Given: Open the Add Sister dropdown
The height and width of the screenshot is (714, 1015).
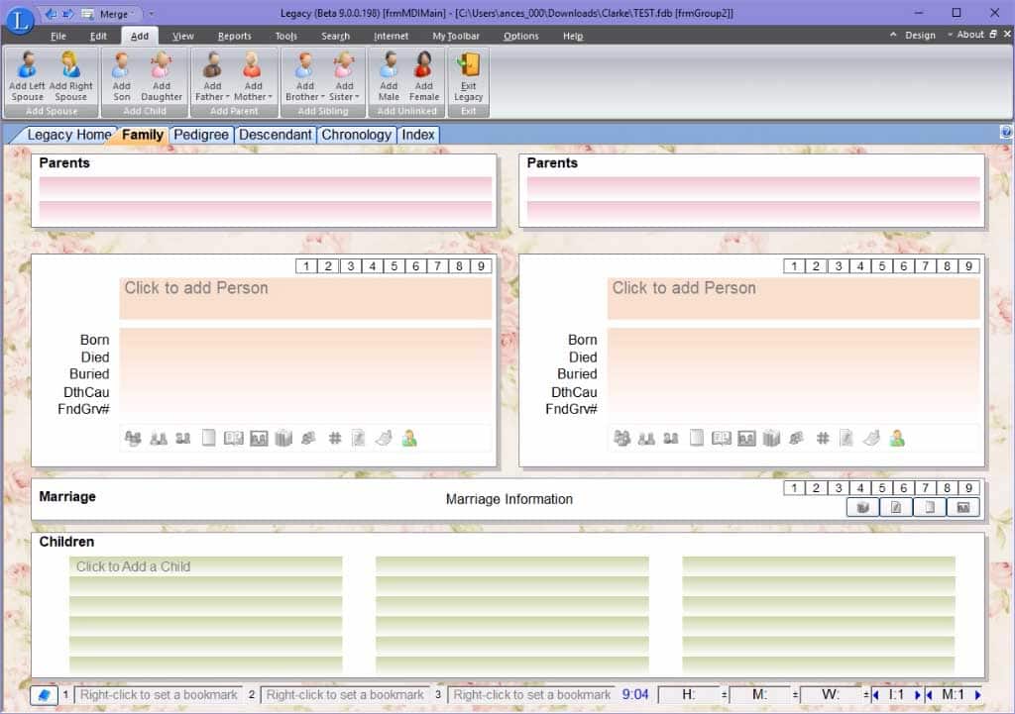Looking at the screenshot, I should pyautogui.click(x=356, y=97).
